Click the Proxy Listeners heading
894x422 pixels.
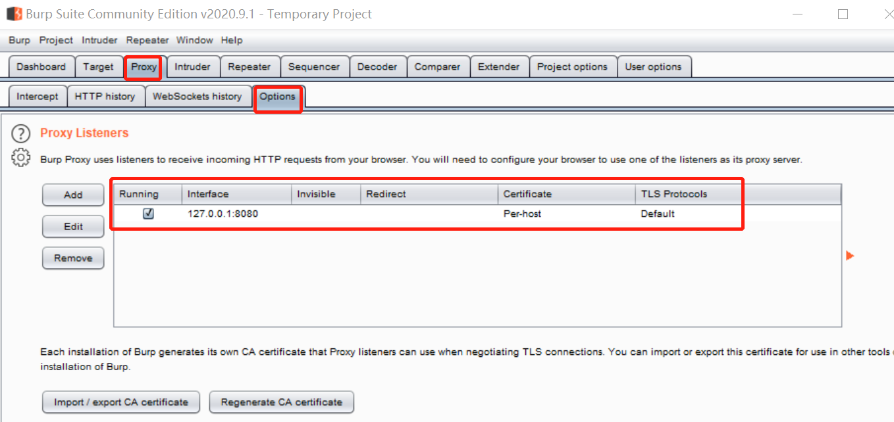click(x=84, y=133)
